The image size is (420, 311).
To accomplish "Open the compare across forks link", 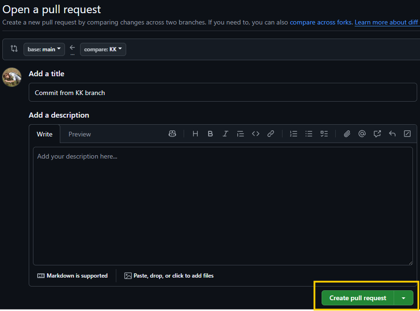I will pyautogui.click(x=321, y=23).
